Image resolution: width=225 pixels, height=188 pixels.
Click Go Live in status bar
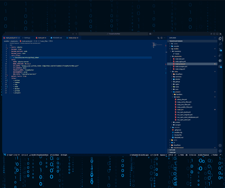[193, 155]
